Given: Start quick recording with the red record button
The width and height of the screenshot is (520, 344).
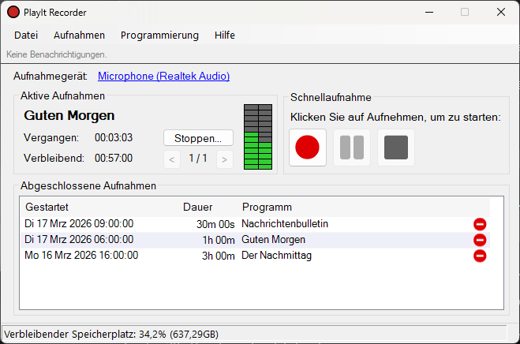Looking at the screenshot, I should [308, 148].
